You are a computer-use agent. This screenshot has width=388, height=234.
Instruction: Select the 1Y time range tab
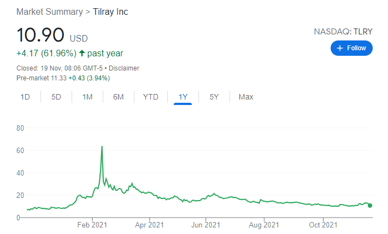(x=183, y=97)
